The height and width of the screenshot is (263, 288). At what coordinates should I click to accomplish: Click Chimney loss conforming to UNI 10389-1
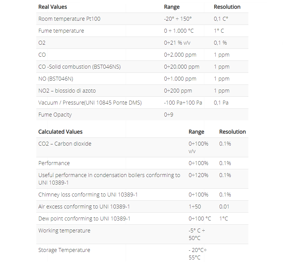[x=88, y=195]
